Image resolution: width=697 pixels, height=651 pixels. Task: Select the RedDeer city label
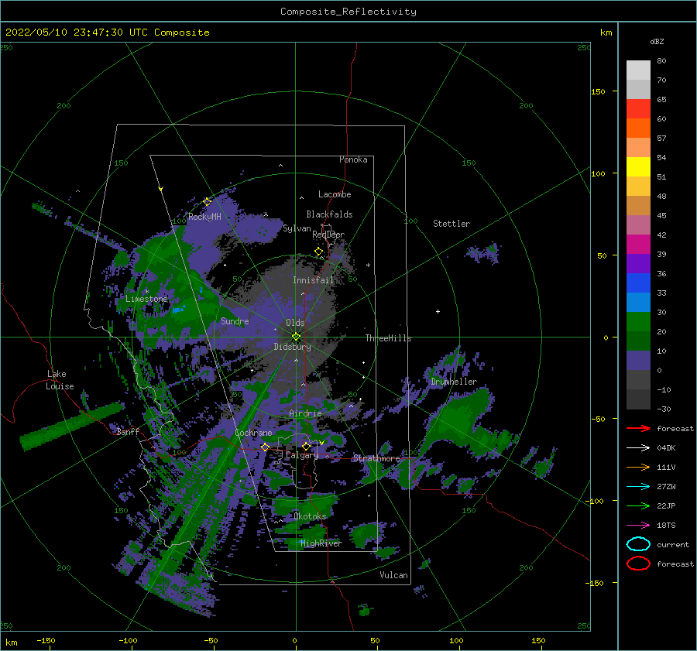[328, 235]
